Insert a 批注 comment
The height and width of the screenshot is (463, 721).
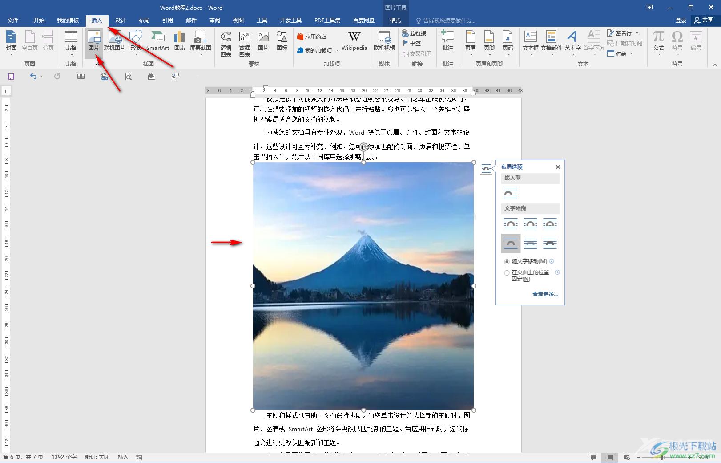447,41
